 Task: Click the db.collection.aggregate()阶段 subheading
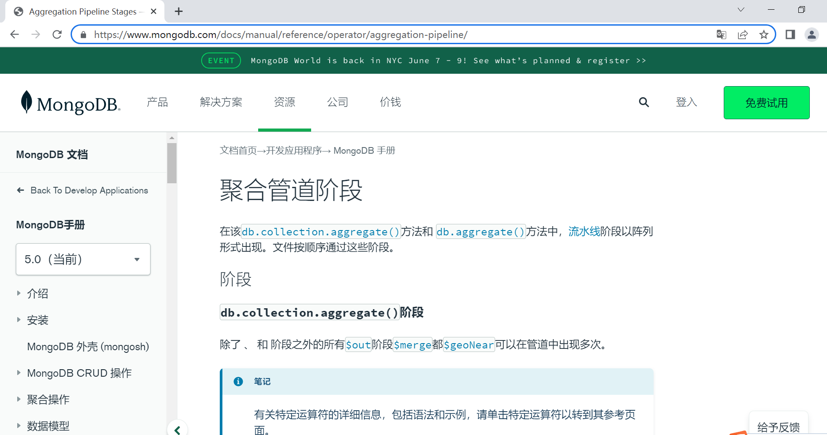(x=322, y=313)
